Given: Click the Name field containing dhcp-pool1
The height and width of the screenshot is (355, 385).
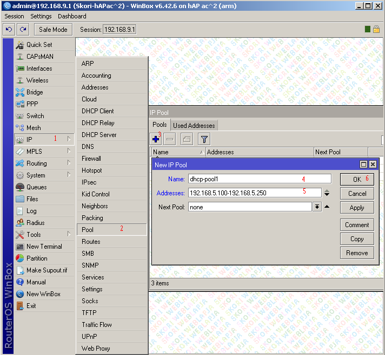Looking at the screenshot, I should tap(260, 179).
